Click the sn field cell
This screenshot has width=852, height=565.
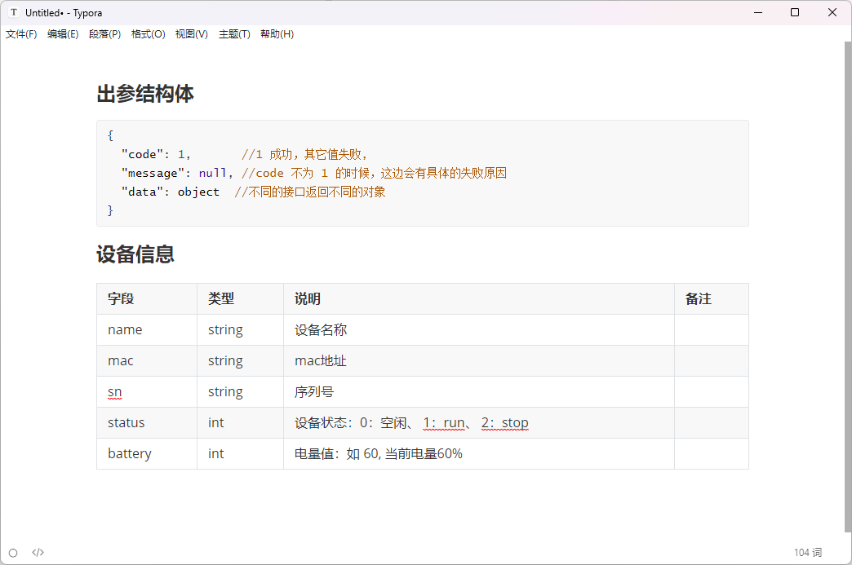[147, 391]
